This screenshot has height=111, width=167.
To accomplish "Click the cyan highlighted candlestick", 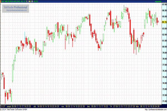I will tap(25, 37).
